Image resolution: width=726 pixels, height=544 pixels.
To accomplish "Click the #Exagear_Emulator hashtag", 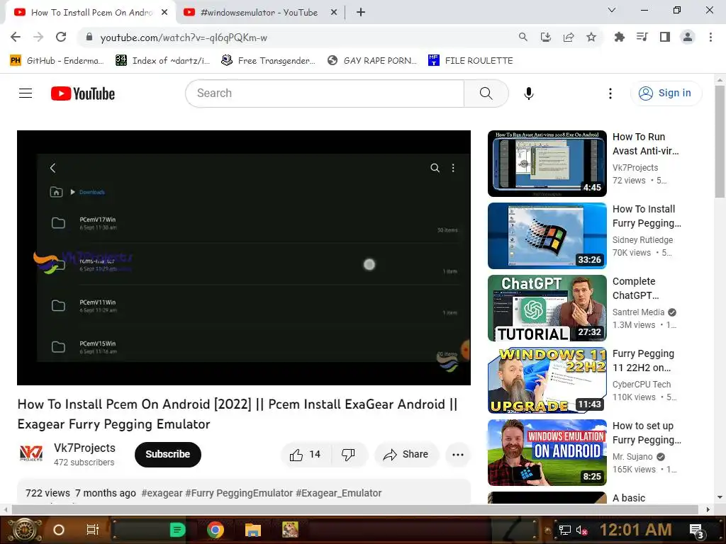I will [x=338, y=493].
